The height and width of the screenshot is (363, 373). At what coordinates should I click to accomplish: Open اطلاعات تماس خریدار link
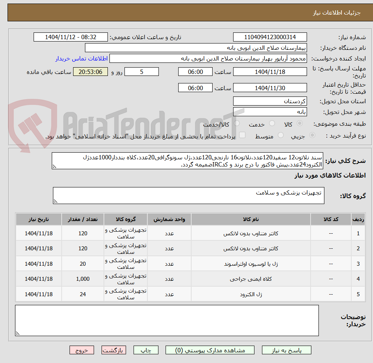81,59
